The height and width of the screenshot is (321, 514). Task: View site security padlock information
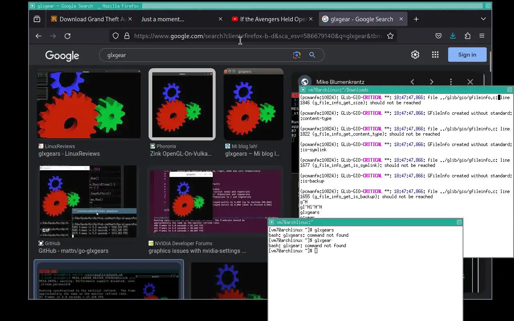(127, 36)
